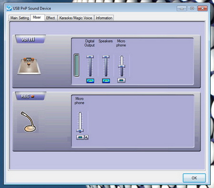214x188 pixels.
Task: Open the Karaoke/Magic Voice tab
Action: click(76, 18)
